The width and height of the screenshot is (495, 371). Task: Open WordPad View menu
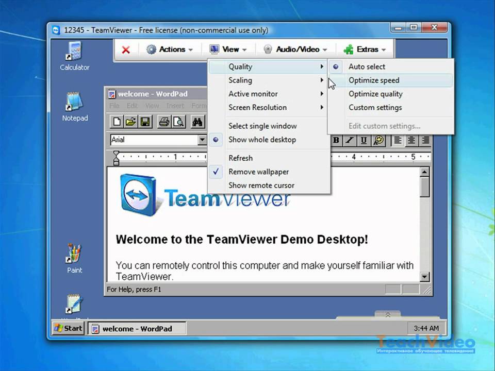pos(152,106)
